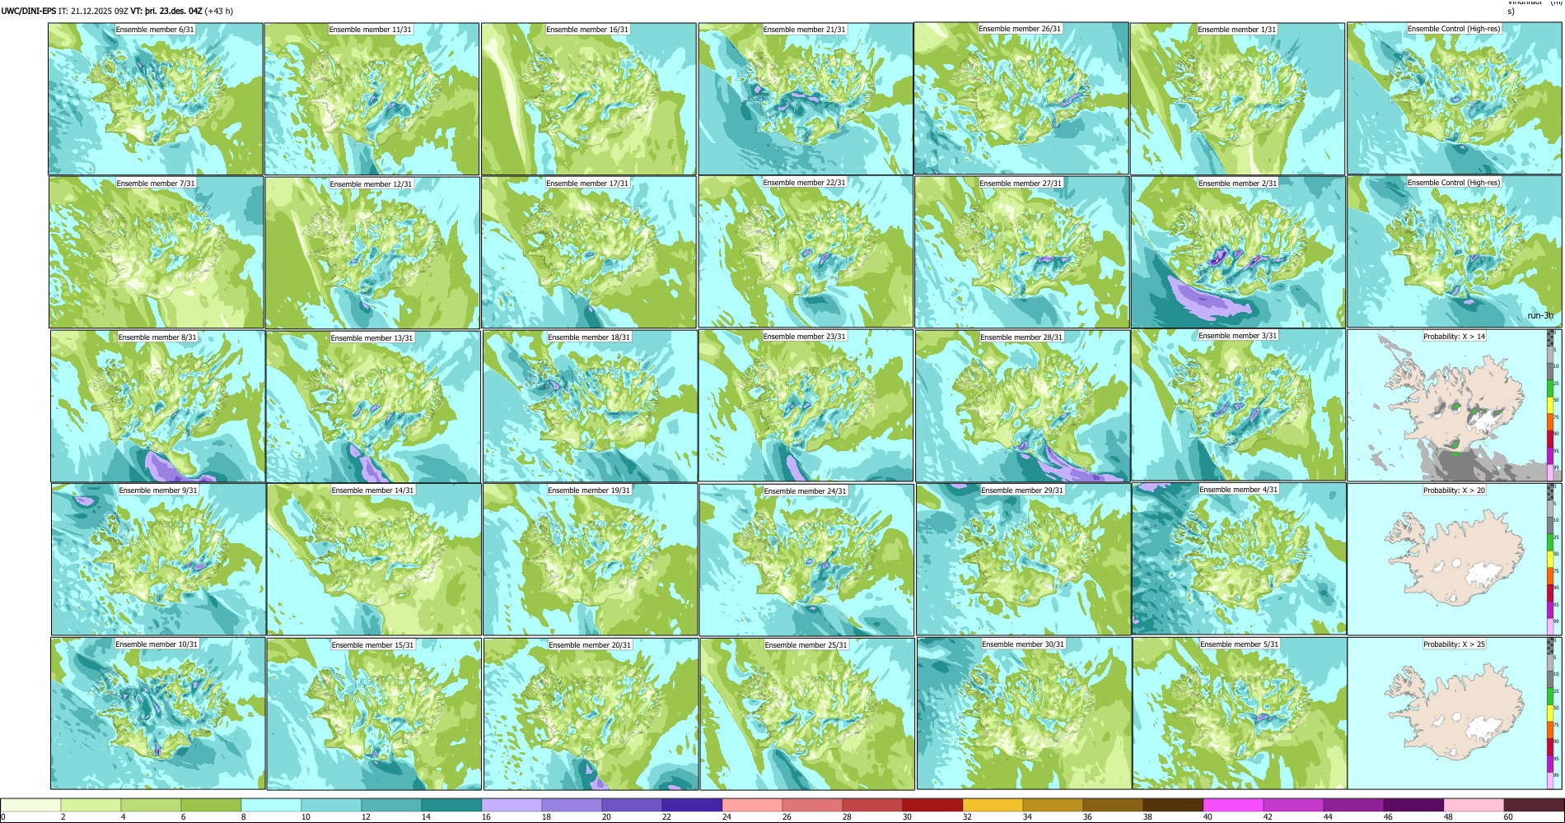Select the Ensemble member 14/31 panel

tap(374, 560)
